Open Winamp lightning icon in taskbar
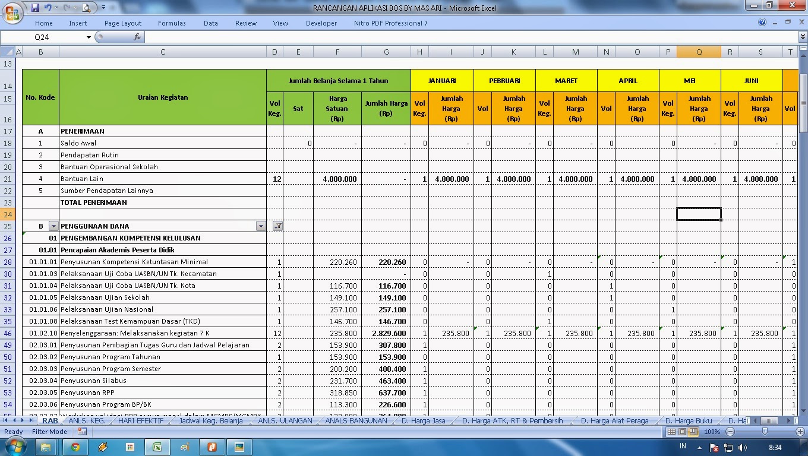The height and width of the screenshot is (456, 808). [x=103, y=446]
